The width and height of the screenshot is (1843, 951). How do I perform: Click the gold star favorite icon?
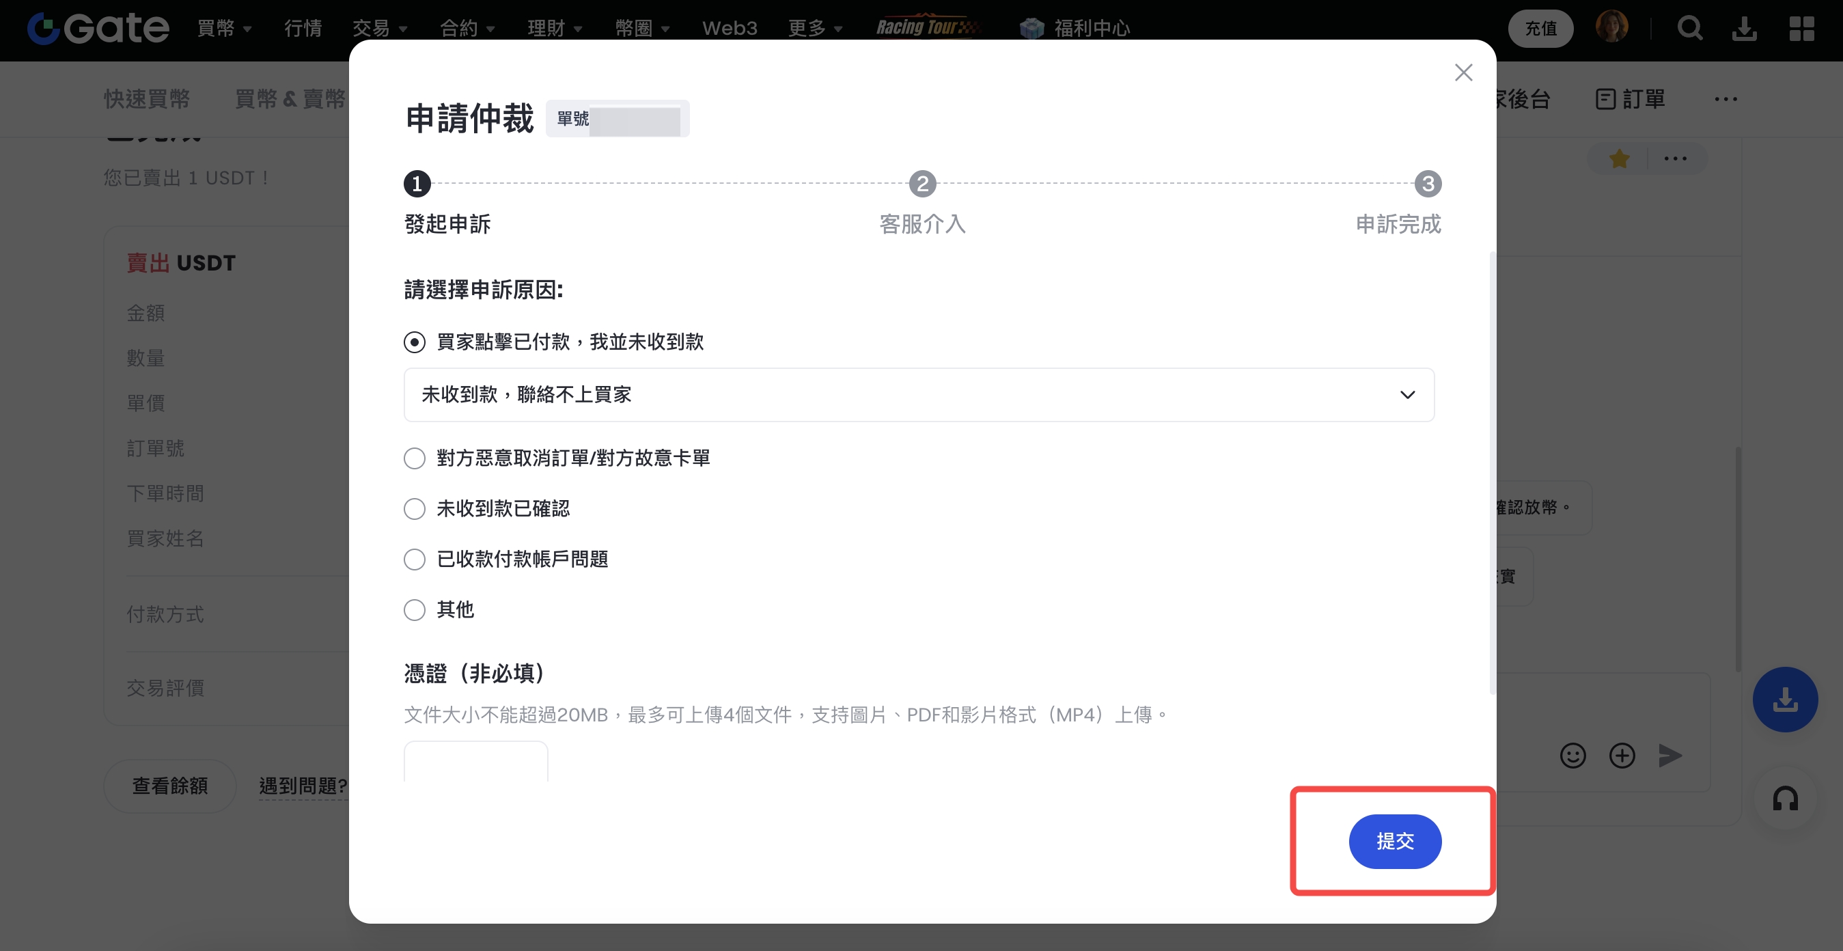1619,159
